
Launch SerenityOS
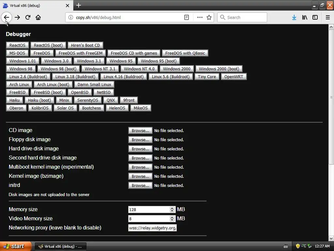(x=87, y=101)
